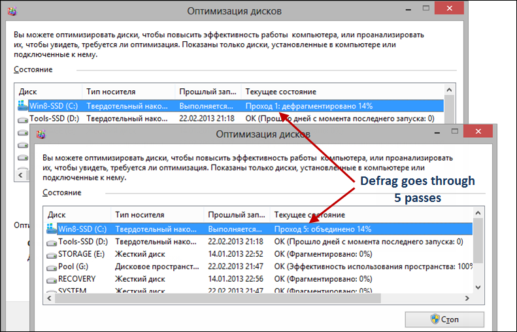
Task: Click the Стоп button in front window
Action: [444, 319]
